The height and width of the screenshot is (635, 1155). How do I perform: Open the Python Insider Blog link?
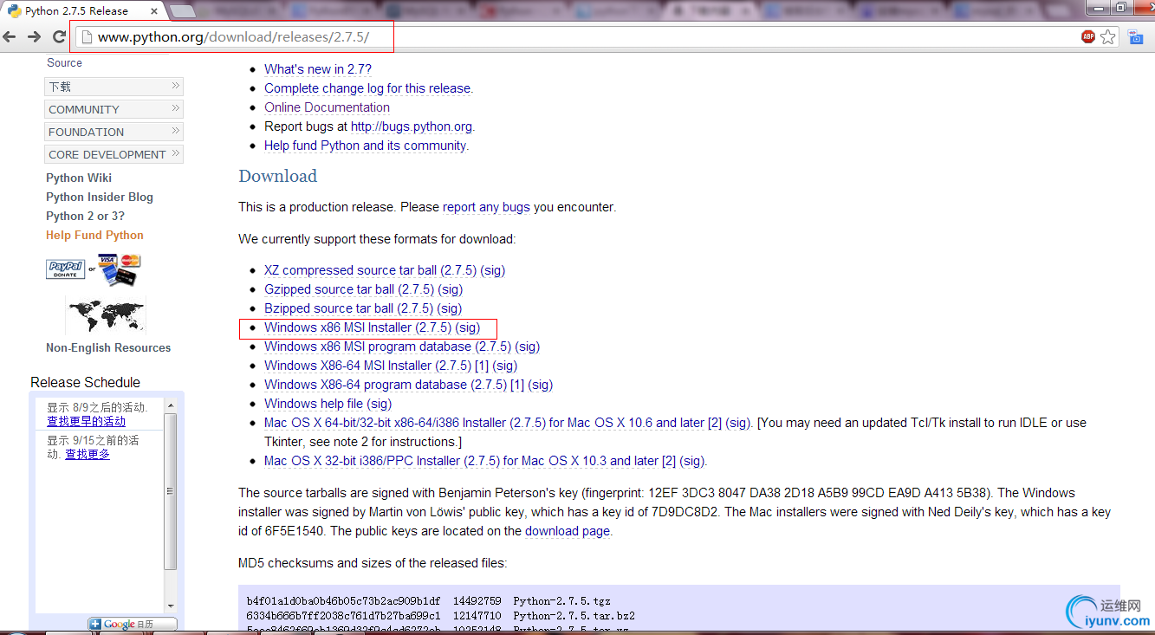click(x=100, y=197)
